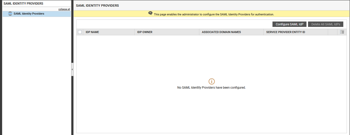Image resolution: width=350 pixels, height=135 pixels.
Task: Select SAML Identity Providers tree item
Action: [x=29, y=14]
